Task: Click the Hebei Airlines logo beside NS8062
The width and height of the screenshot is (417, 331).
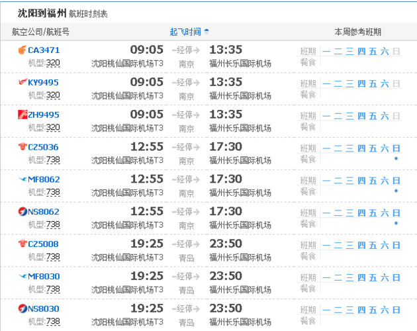Action: [x=23, y=212]
